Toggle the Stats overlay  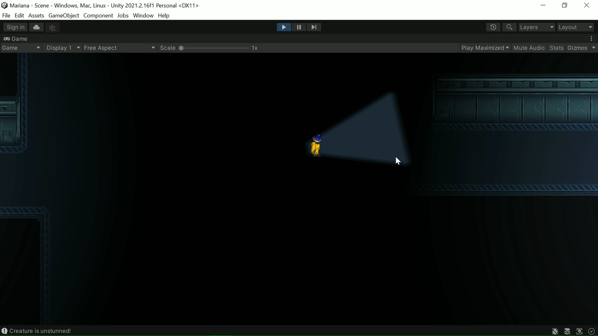(556, 48)
